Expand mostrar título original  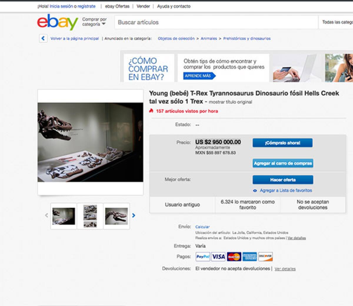pyautogui.click(x=230, y=102)
